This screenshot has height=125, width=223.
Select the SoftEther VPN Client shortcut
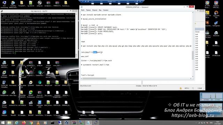point(216,5)
